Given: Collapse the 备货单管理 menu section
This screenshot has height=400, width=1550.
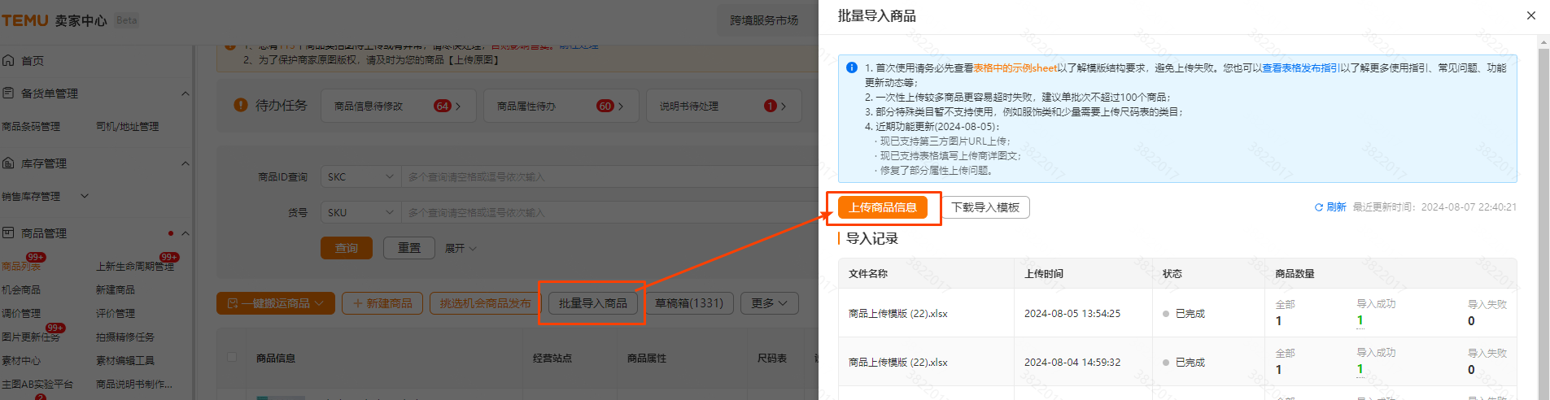Looking at the screenshot, I should (185, 93).
